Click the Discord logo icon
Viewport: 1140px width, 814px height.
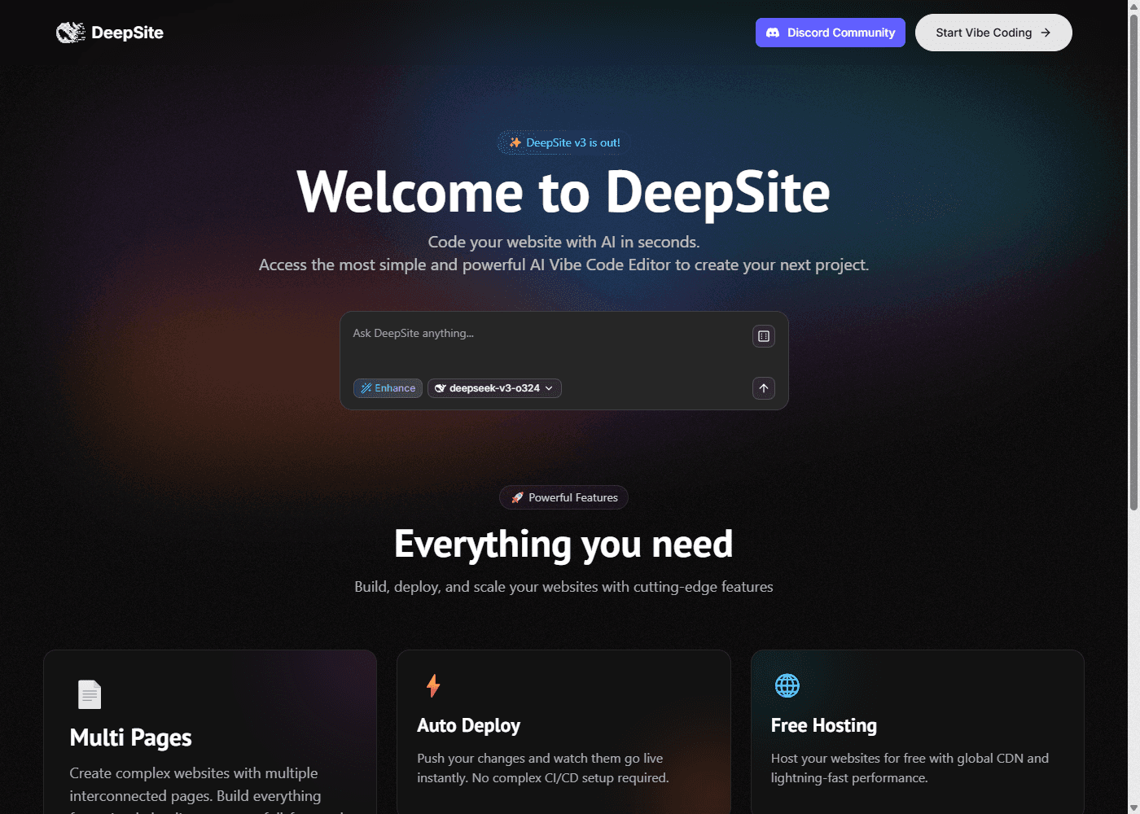[x=773, y=33]
